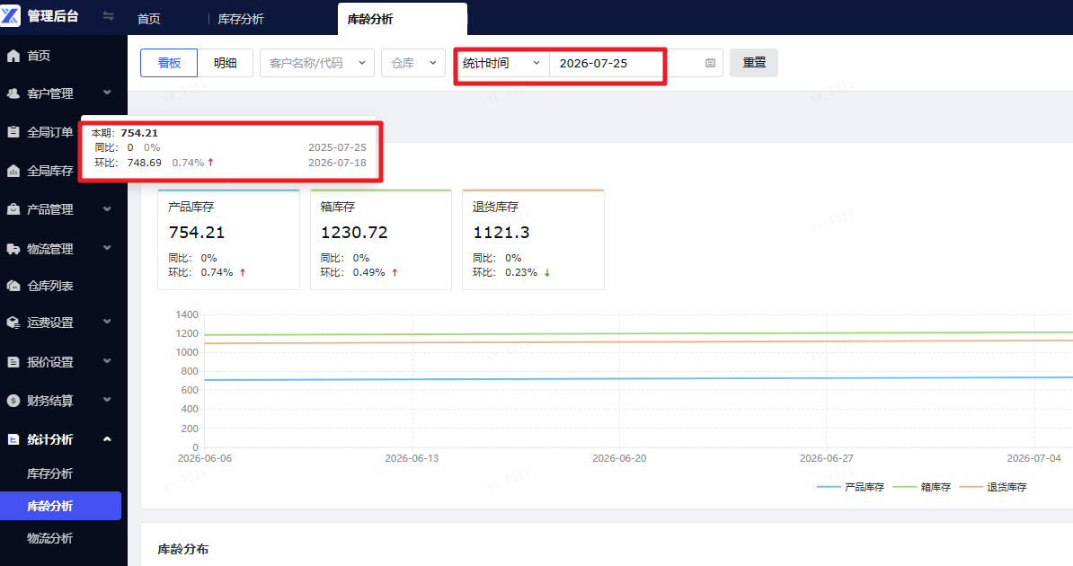Viewport: 1073px width, 566px height.
Task: Click the 库龄分布 section heading
Action: tap(183, 549)
